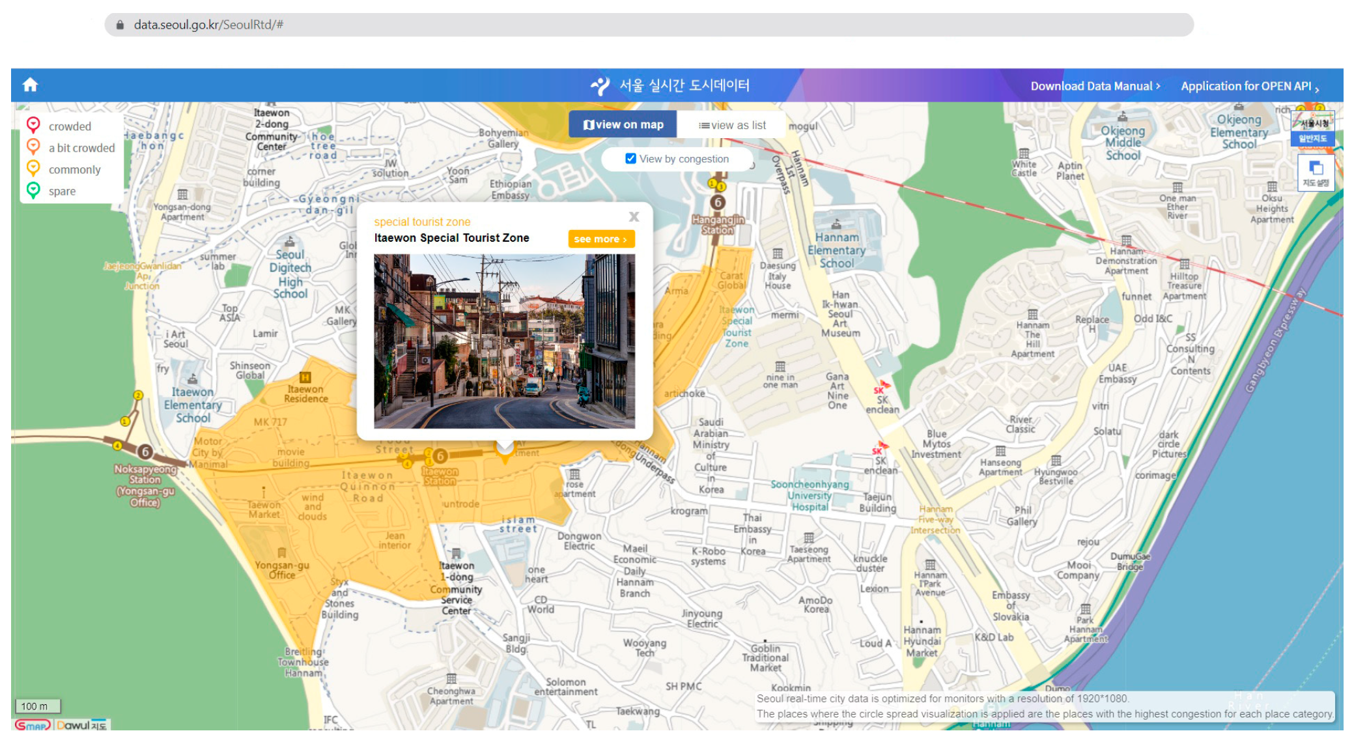Image resolution: width=1354 pixels, height=746 pixels.
Task: Click the browser address bar
Action: (648, 25)
